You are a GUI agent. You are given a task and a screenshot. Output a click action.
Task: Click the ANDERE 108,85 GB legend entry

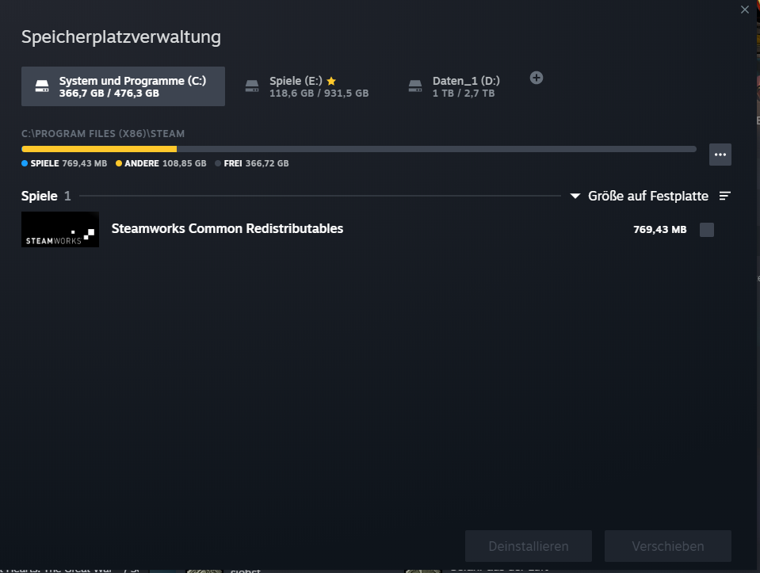tap(161, 163)
